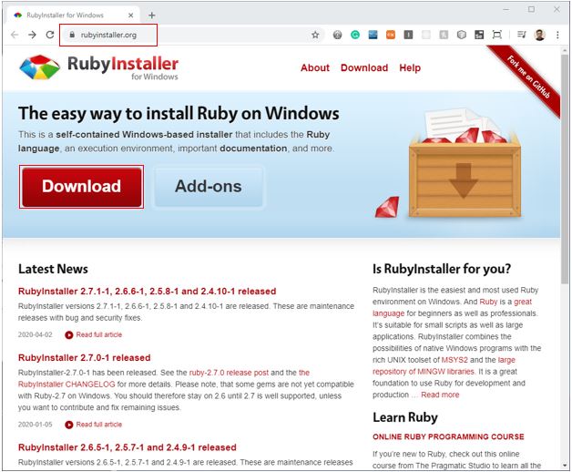Click the vertical scrollbar thumb

coord(565,169)
